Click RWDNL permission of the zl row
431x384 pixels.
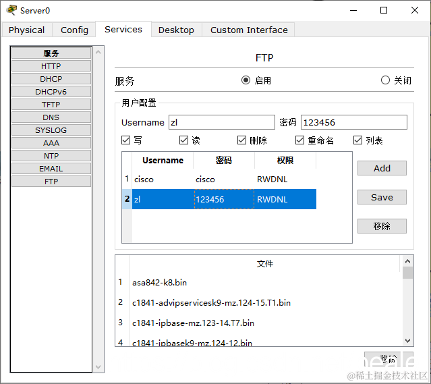coord(285,199)
